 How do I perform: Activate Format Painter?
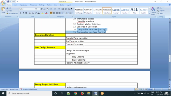[x=12, y=13]
